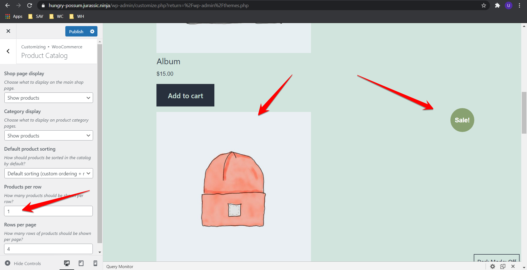
Task: Switch preview to desktop view
Action: 66,263
